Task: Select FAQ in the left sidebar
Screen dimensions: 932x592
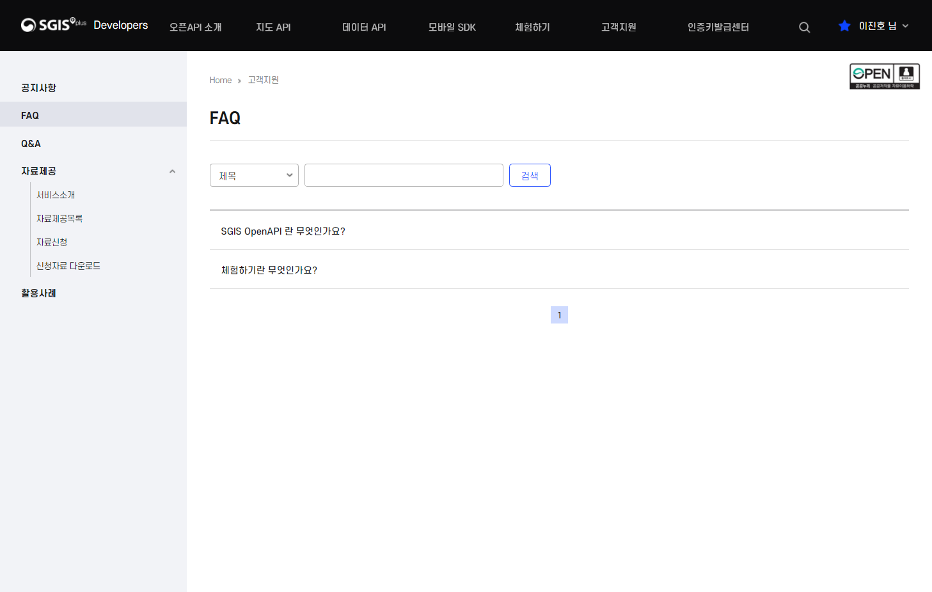Action: coord(29,114)
